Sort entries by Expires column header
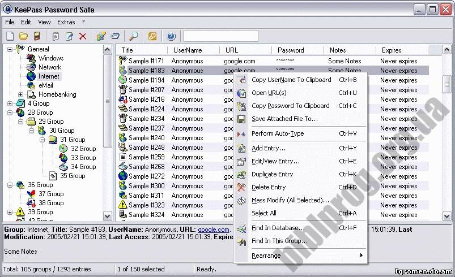Viewport: 455px width, 277px height. pyautogui.click(x=402, y=50)
